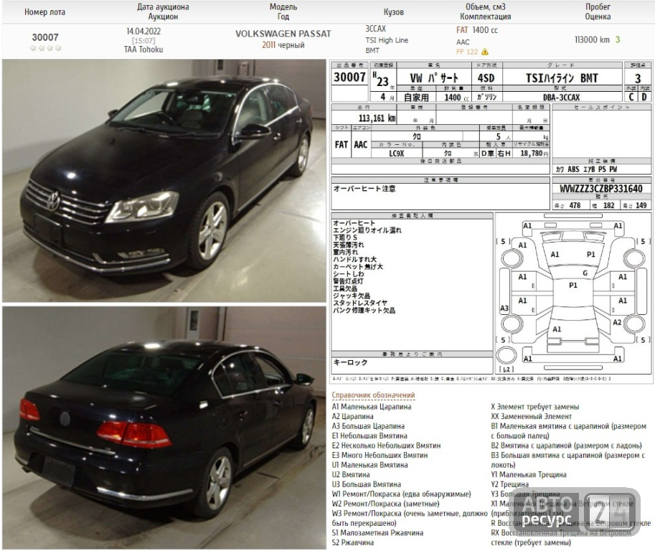Click the legend line 'W2 Ремонт/Покраска (заметные)'
The height and width of the screenshot is (551, 655).
point(385,504)
